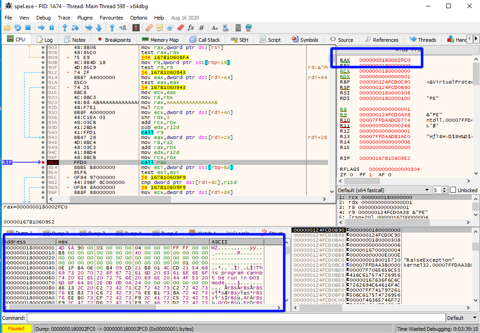This screenshot has width=480, height=333.
Task: Toggle breakpoint bullet on line 969
Action: coord(43,188)
